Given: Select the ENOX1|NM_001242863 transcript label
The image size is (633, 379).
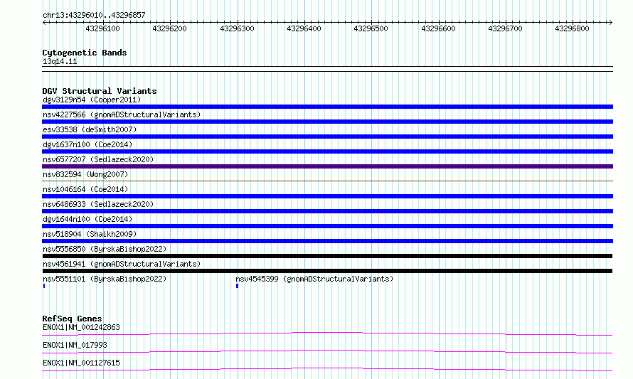Looking at the screenshot, I should 81,327.
